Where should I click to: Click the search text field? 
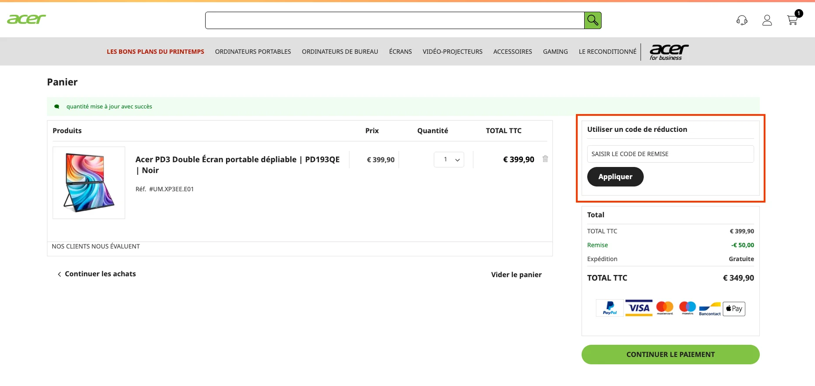pyautogui.click(x=395, y=20)
